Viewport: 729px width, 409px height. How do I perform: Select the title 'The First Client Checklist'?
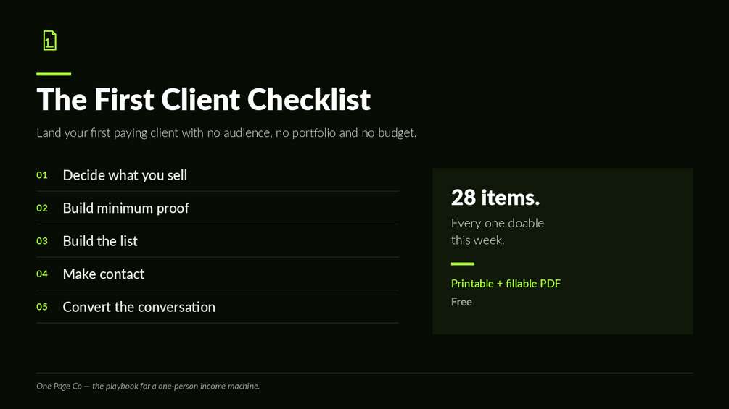click(x=204, y=99)
